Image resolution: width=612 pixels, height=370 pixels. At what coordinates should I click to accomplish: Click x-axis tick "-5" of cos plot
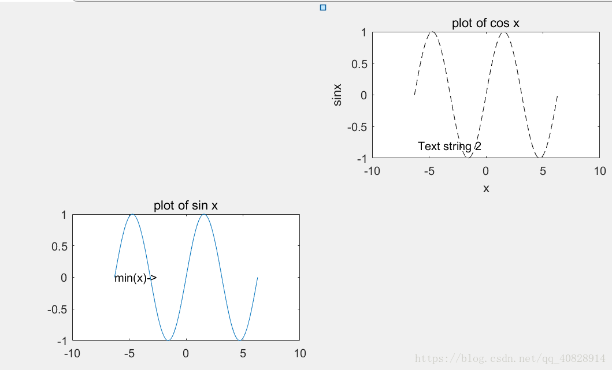click(429, 171)
